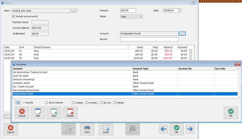Cancel the Receipt window
This screenshot has height=139, width=242.
pos(11,129)
